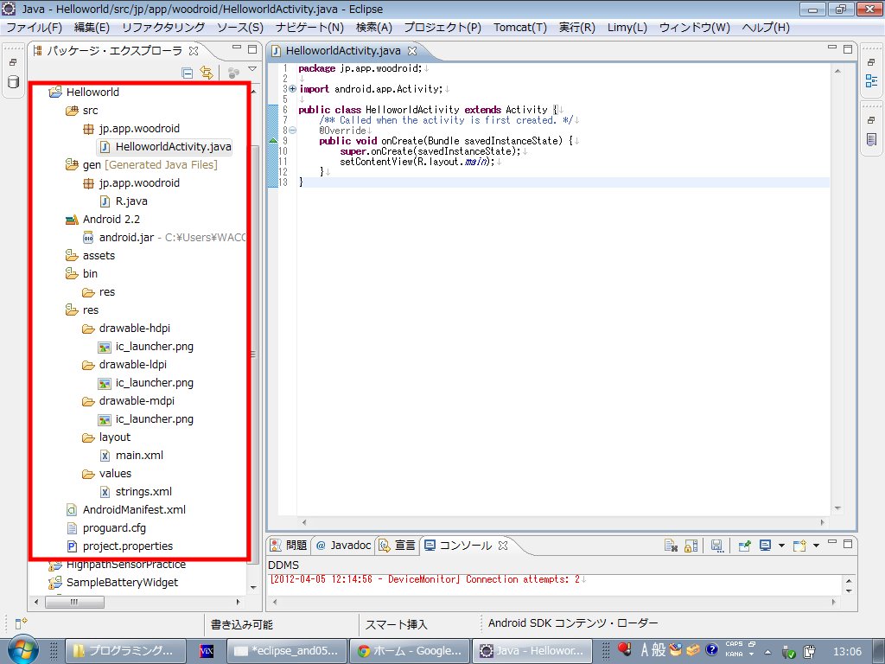The width and height of the screenshot is (885, 664).
Task: Select HelloworldActivity.java in the src tree
Action: pos(165,147)
